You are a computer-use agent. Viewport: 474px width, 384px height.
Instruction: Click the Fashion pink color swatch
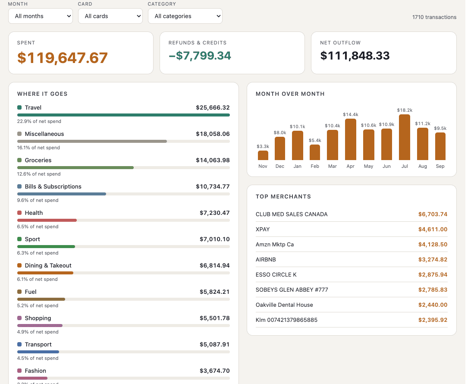(x=20, y=371)
